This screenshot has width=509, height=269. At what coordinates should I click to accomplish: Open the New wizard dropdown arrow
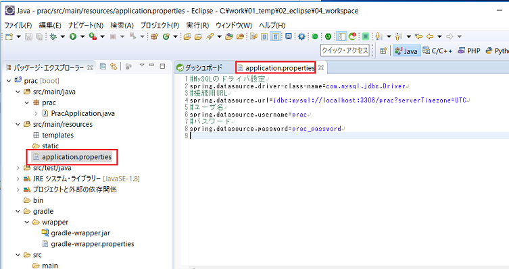click(x=18, y=36)
